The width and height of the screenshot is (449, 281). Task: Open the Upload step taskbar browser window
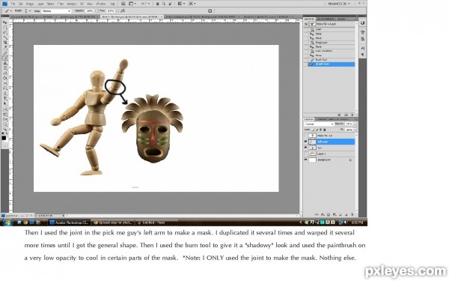113,223
